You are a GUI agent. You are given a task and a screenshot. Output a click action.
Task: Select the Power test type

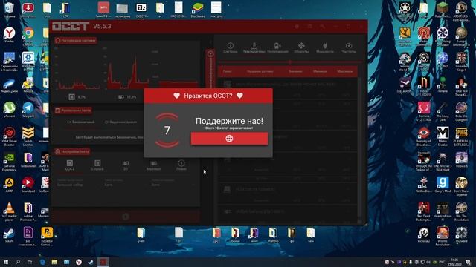point(181,165)
